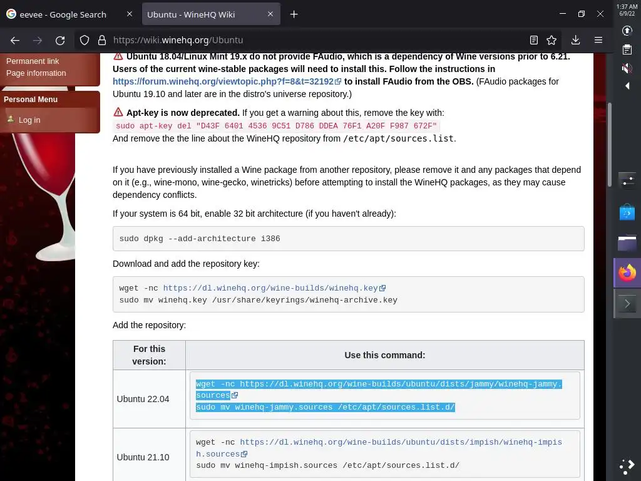Open System Settings from the panel
Viewport: 641px width, 481px height.
pyautogui.click(x=627, y=181)
